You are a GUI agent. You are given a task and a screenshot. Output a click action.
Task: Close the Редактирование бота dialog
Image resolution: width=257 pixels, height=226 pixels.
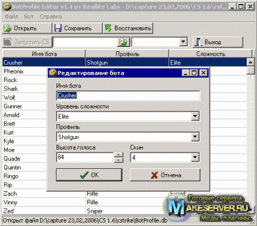pos(203,73)
